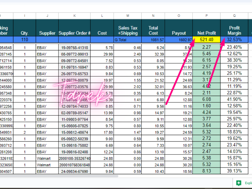Select order number 11-09803-97764
This screenshot has width=252, height=189.
[75, 119]
